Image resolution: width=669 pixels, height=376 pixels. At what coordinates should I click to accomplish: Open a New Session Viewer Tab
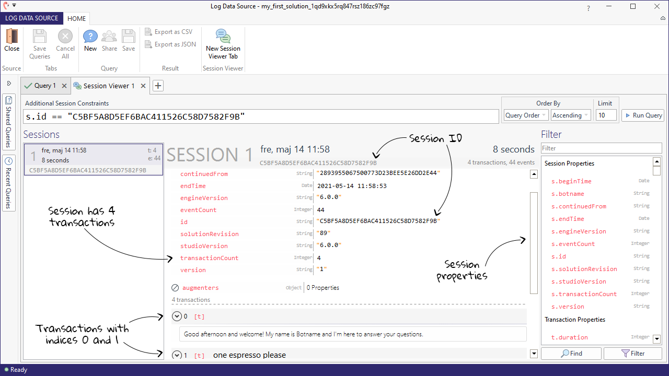tap(223, 44)
